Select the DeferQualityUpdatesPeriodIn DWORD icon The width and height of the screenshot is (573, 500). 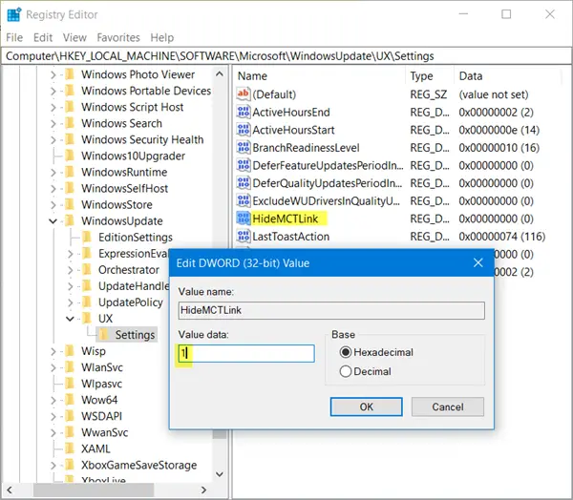pos(244,183)
